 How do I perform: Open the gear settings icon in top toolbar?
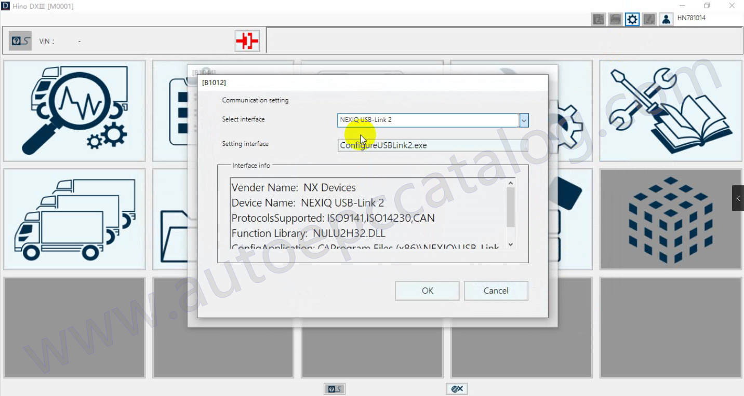coord(632,20)
